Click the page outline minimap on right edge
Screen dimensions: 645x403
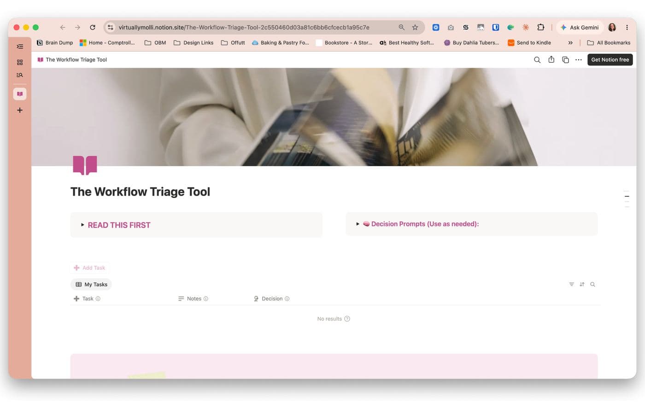[x=627, y=199]
